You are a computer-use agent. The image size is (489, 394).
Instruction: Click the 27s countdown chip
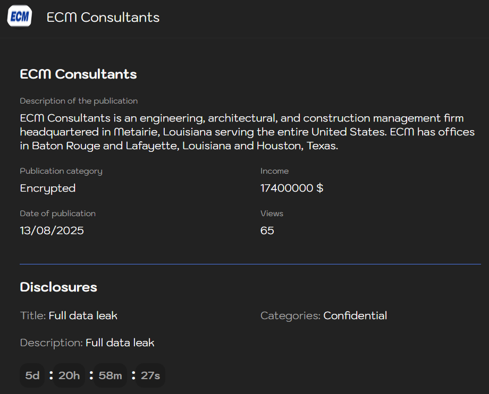point(150,375)
